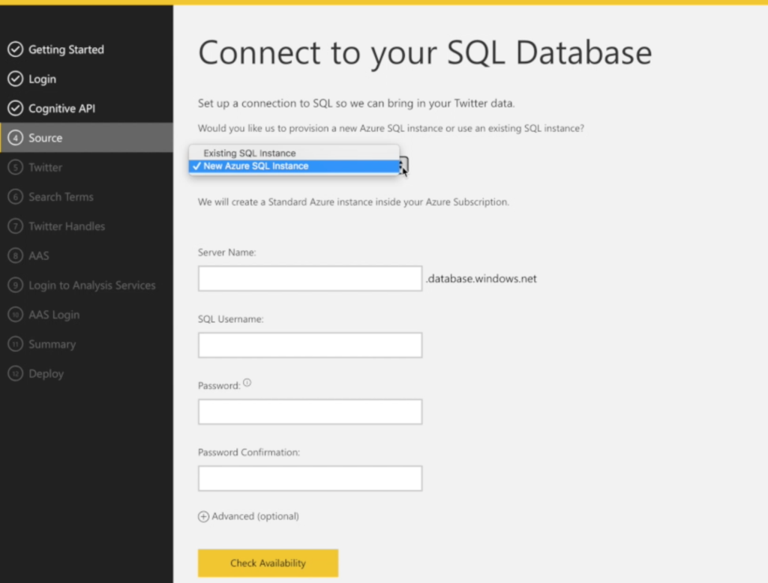Click the 'Would you like us to provision' question
The height and width of the screenshot is (583, 768).
coord(391,128)
